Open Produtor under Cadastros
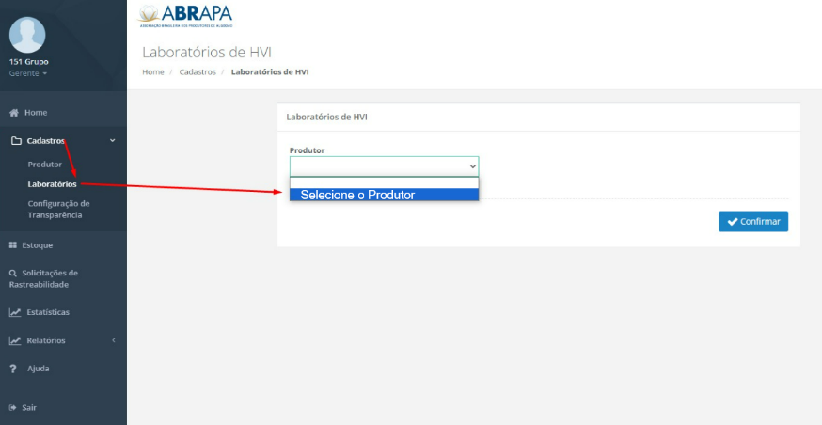 (44, 165)
